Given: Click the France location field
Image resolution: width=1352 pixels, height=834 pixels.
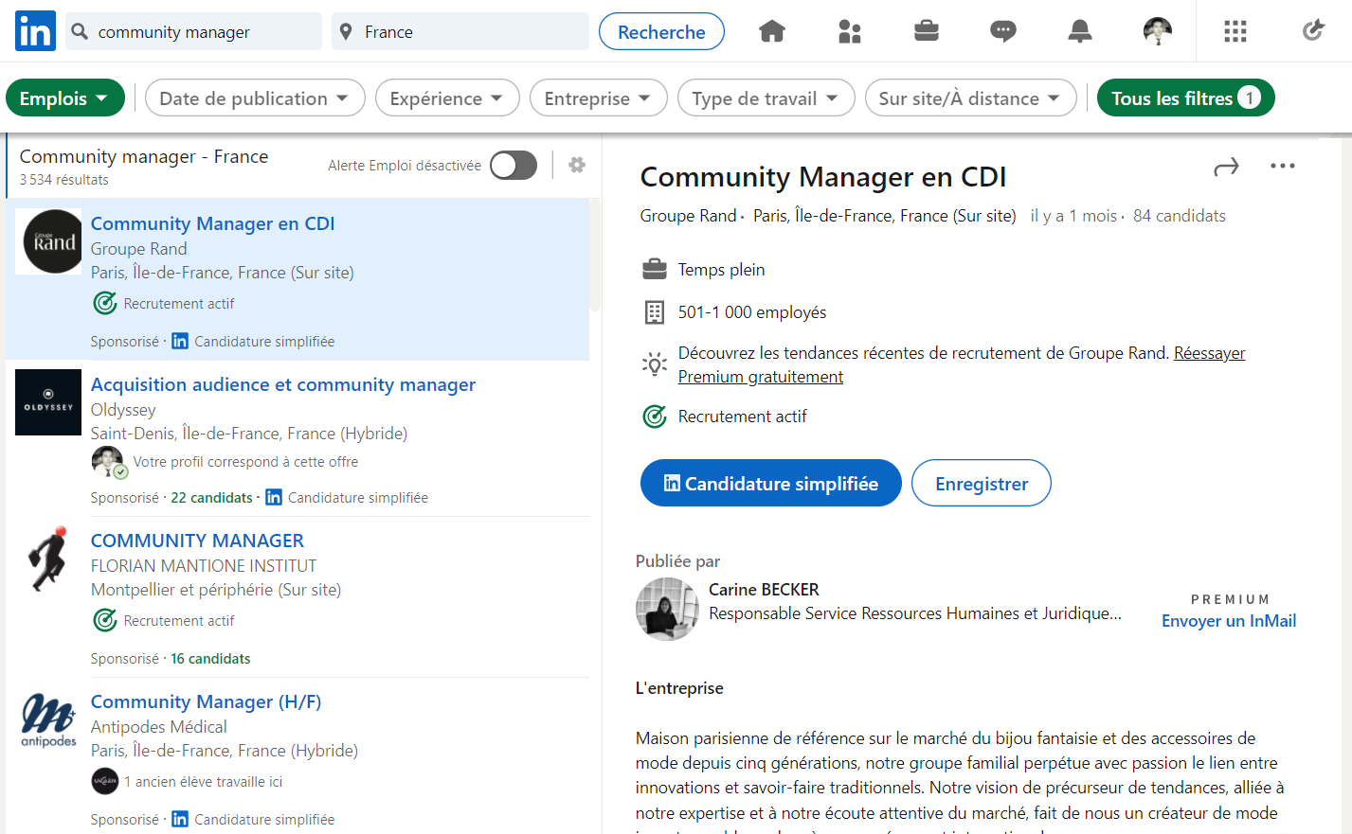Looking at the screenshot, I should pos(460,31).
